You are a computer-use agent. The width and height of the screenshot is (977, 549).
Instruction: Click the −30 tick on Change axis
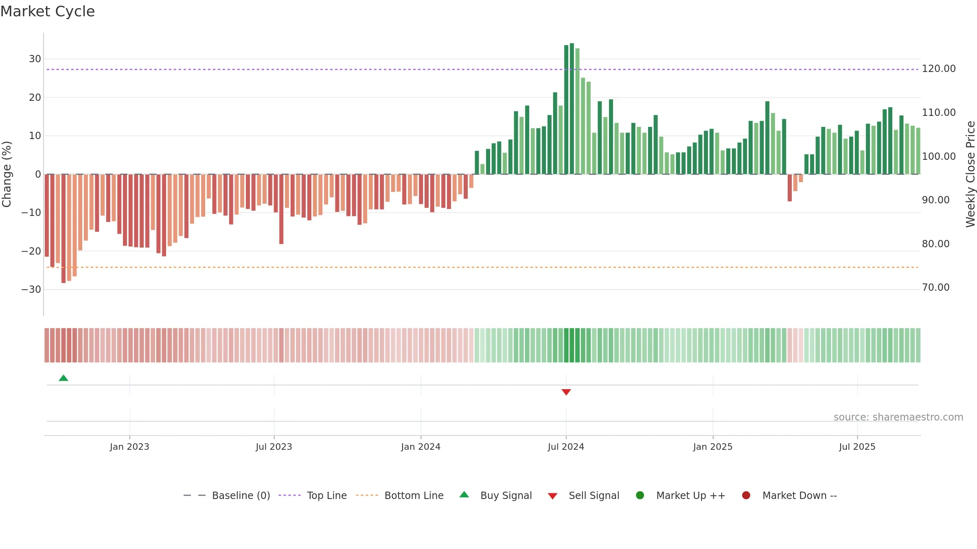31,290
